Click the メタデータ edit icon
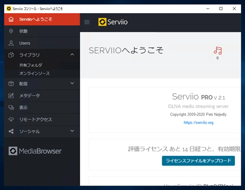The width and height of the screenshot is (245, 190). (x=11, y=96)
